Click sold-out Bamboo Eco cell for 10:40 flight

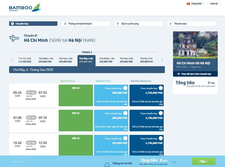pyautogui.click(x=76, y=145)
